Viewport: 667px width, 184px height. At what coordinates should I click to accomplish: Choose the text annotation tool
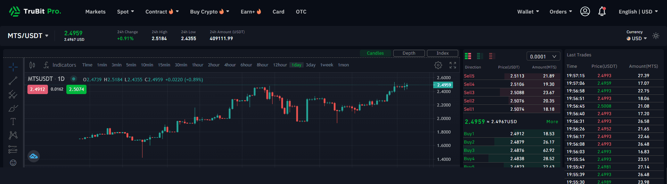13,121
